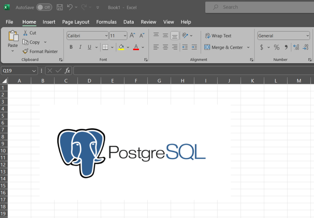314x218 pixels.
Task: Expand the Paste options arrow
Action: pos(13,51)
